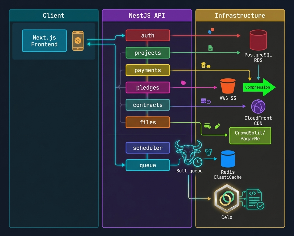The image size is (294, 236).
Task: Select the smart contract code document icon
Action: point(255,199)
